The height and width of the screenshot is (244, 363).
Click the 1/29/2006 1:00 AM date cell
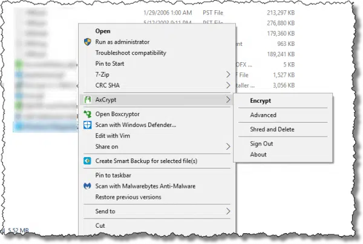pos(168,13)
